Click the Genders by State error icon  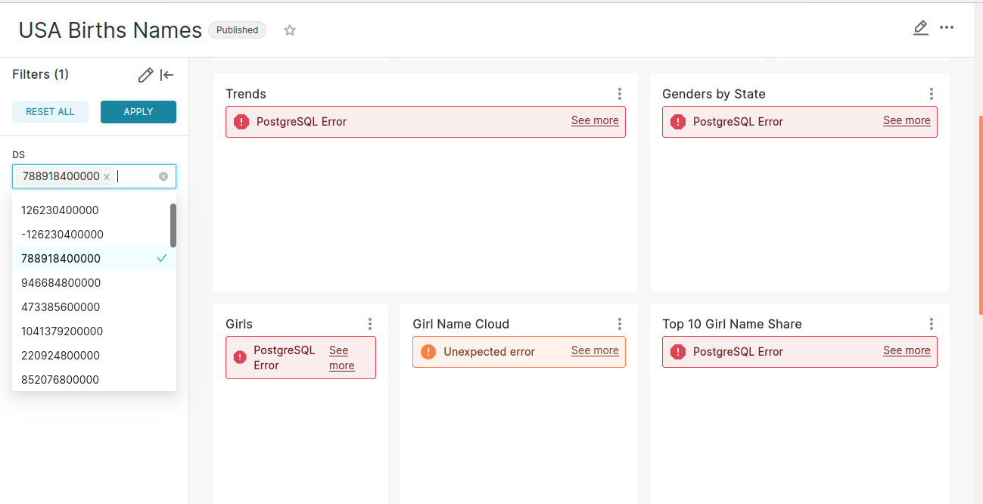coord(678,122)
